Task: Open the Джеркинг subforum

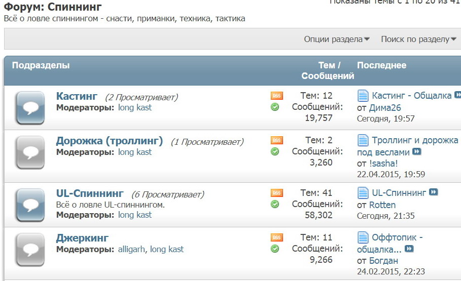Action: click(x=82, y=238)
